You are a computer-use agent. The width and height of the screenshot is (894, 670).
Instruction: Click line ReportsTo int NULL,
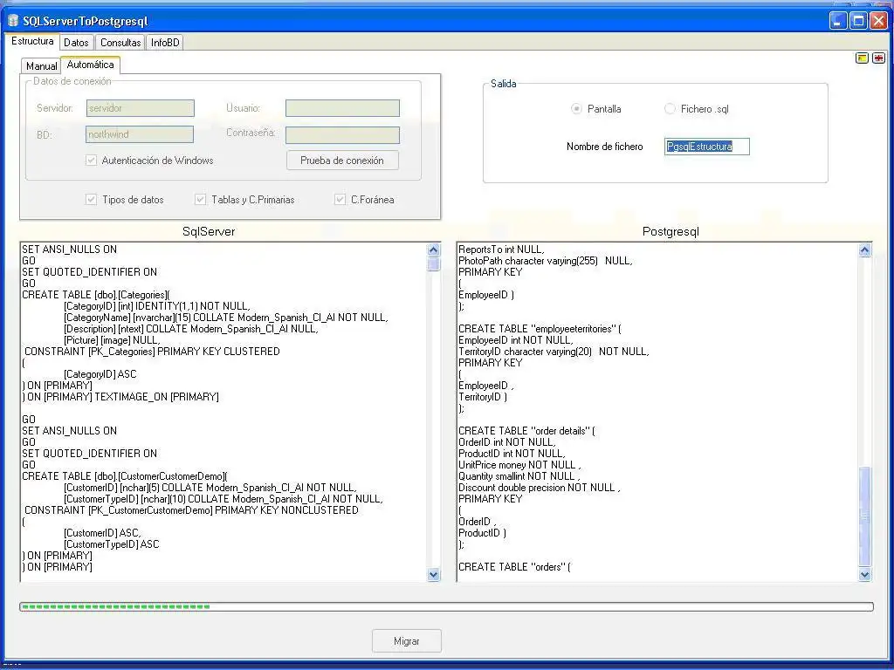pos(502,250)
